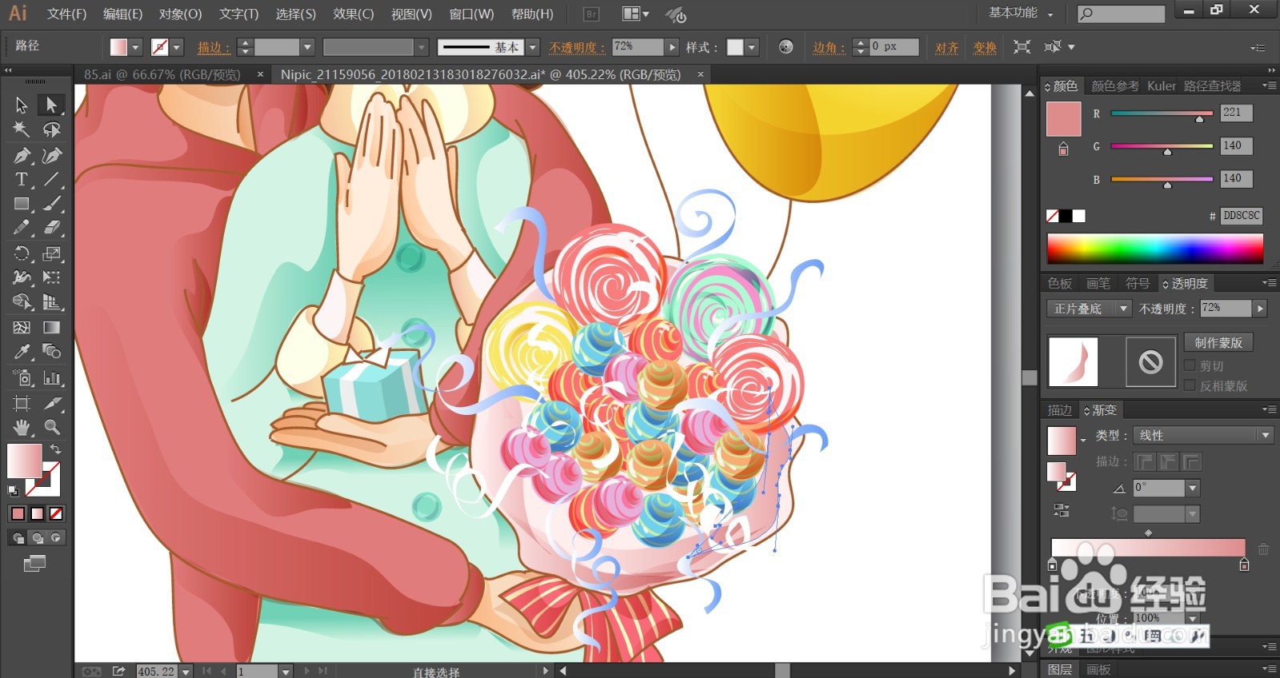Screen dimensions: 1280x678
Task: Select the Blend tool
Action: pos(52,352)
